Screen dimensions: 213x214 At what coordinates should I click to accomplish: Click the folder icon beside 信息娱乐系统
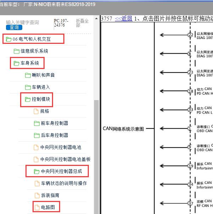pos(17,51)
